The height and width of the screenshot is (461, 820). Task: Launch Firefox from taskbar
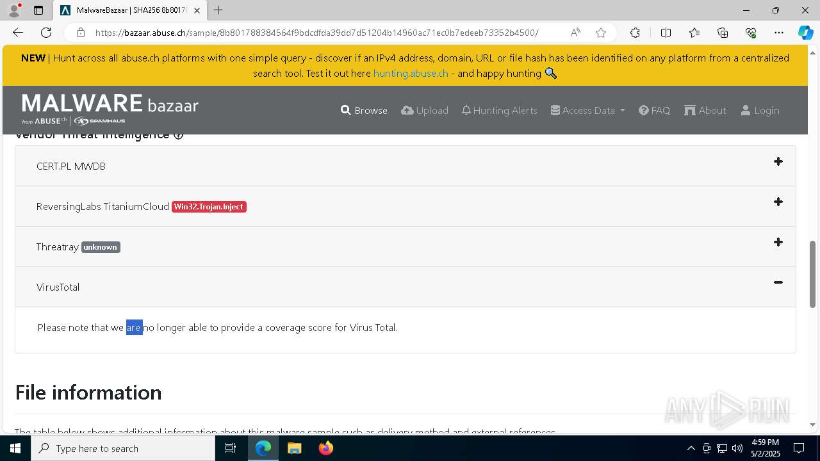point(325,448)
